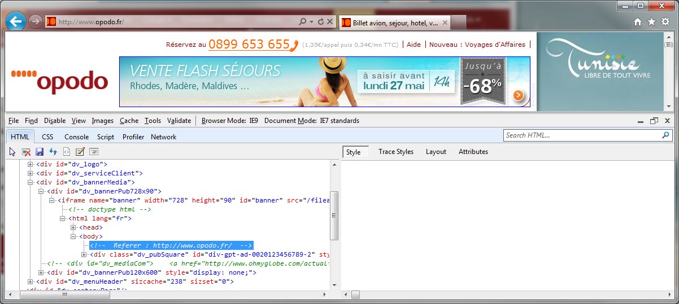This screenshot has height=304, width=679.
Task: Clear browser cache toolbar icon
Action: pyautogui.click(x=26, y=152)
